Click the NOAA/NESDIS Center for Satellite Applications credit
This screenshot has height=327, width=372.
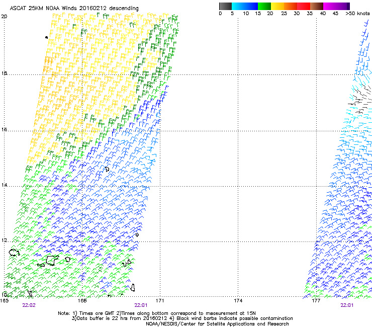point(217,323)
